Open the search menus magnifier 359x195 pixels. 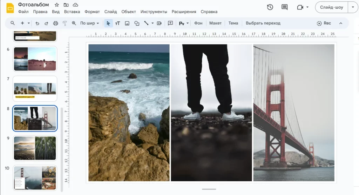tap(13, 23)
